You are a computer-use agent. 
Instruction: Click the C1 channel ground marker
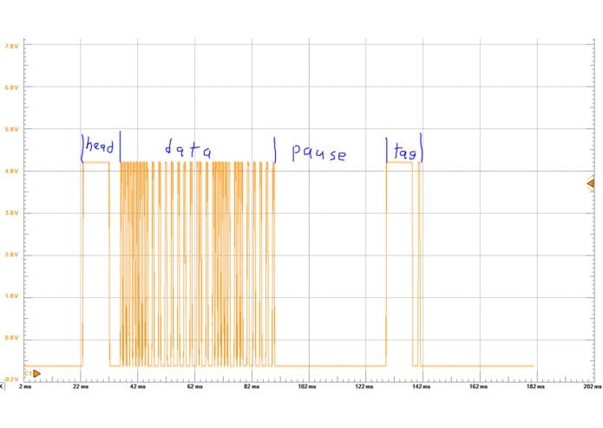[33, 373]
